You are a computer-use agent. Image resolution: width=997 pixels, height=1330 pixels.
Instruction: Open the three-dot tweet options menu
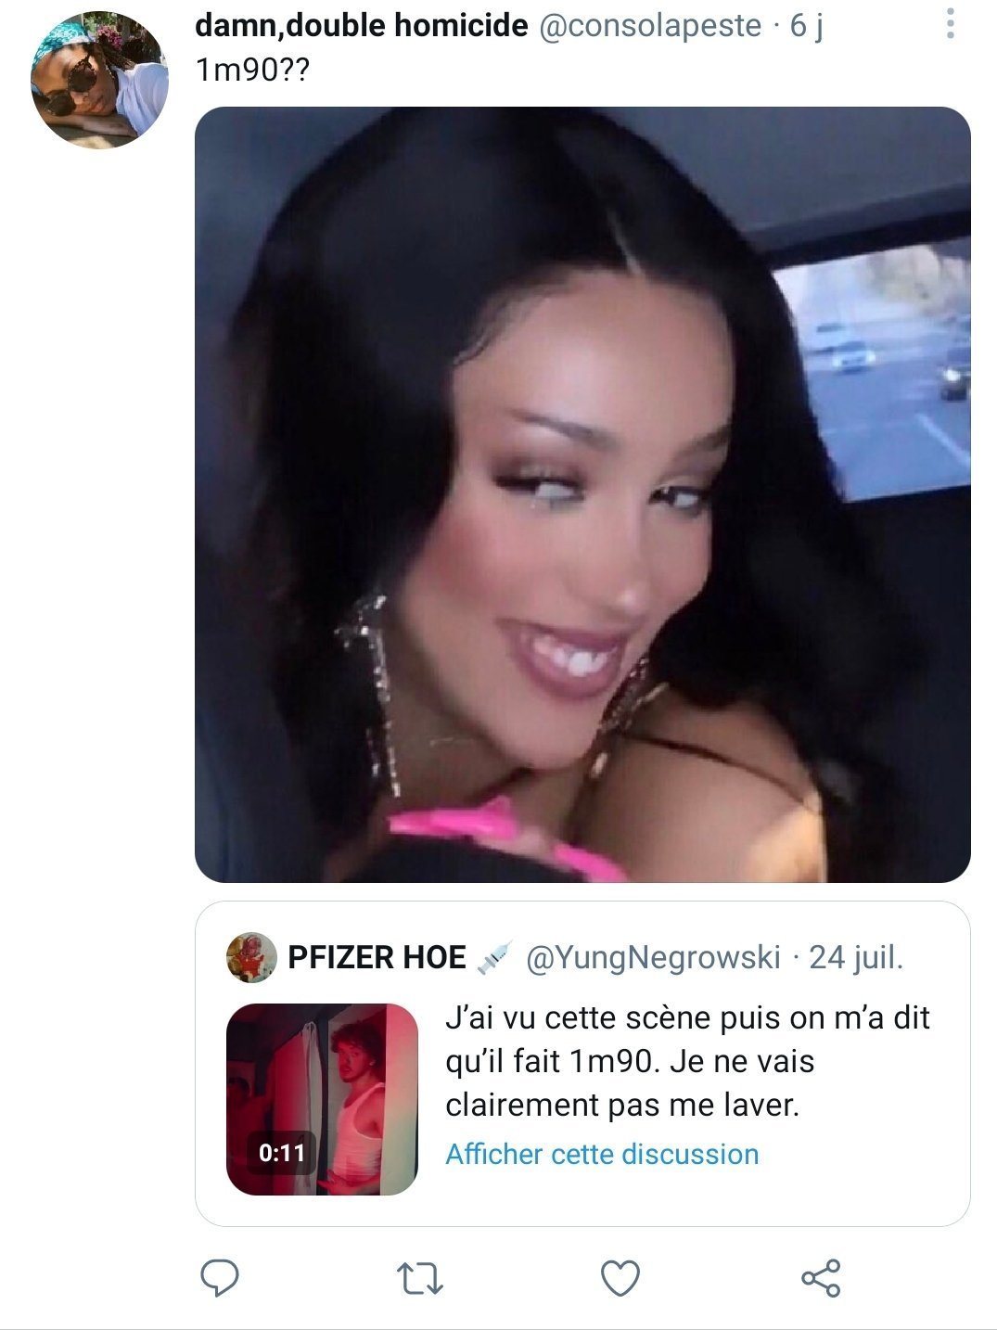[x=950, y=23]
